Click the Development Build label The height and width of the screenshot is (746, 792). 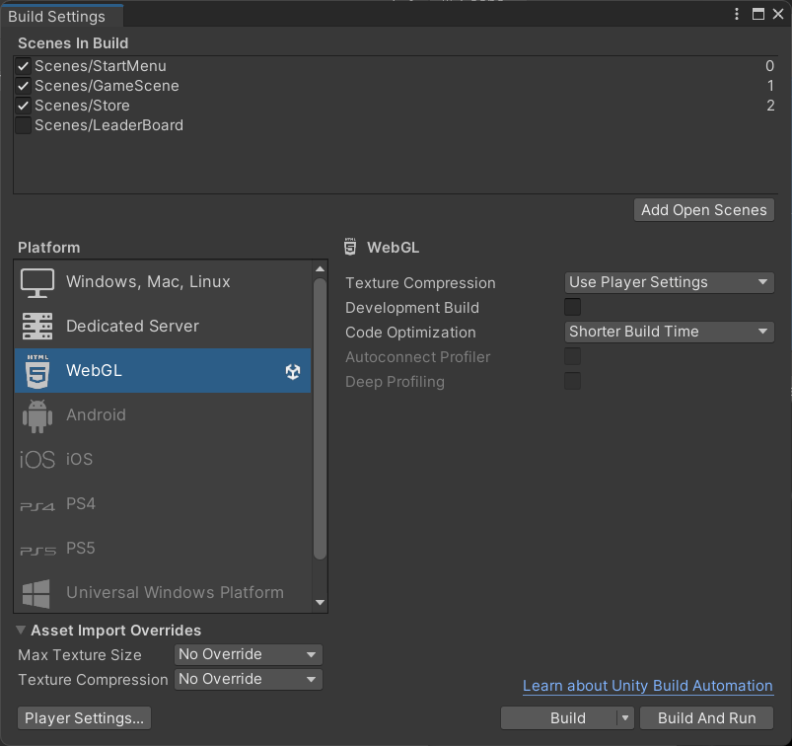(x=412, y=308)
